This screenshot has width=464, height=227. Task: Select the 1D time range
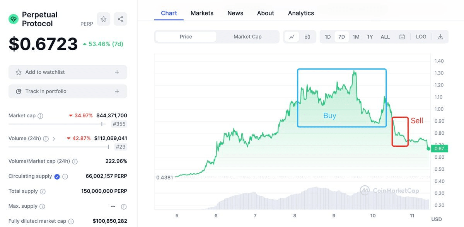click(x=328, y=37)
